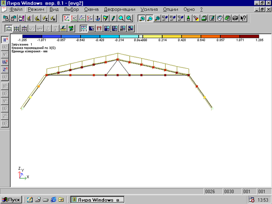Click the third frame scheme icon

coord(24,28)
